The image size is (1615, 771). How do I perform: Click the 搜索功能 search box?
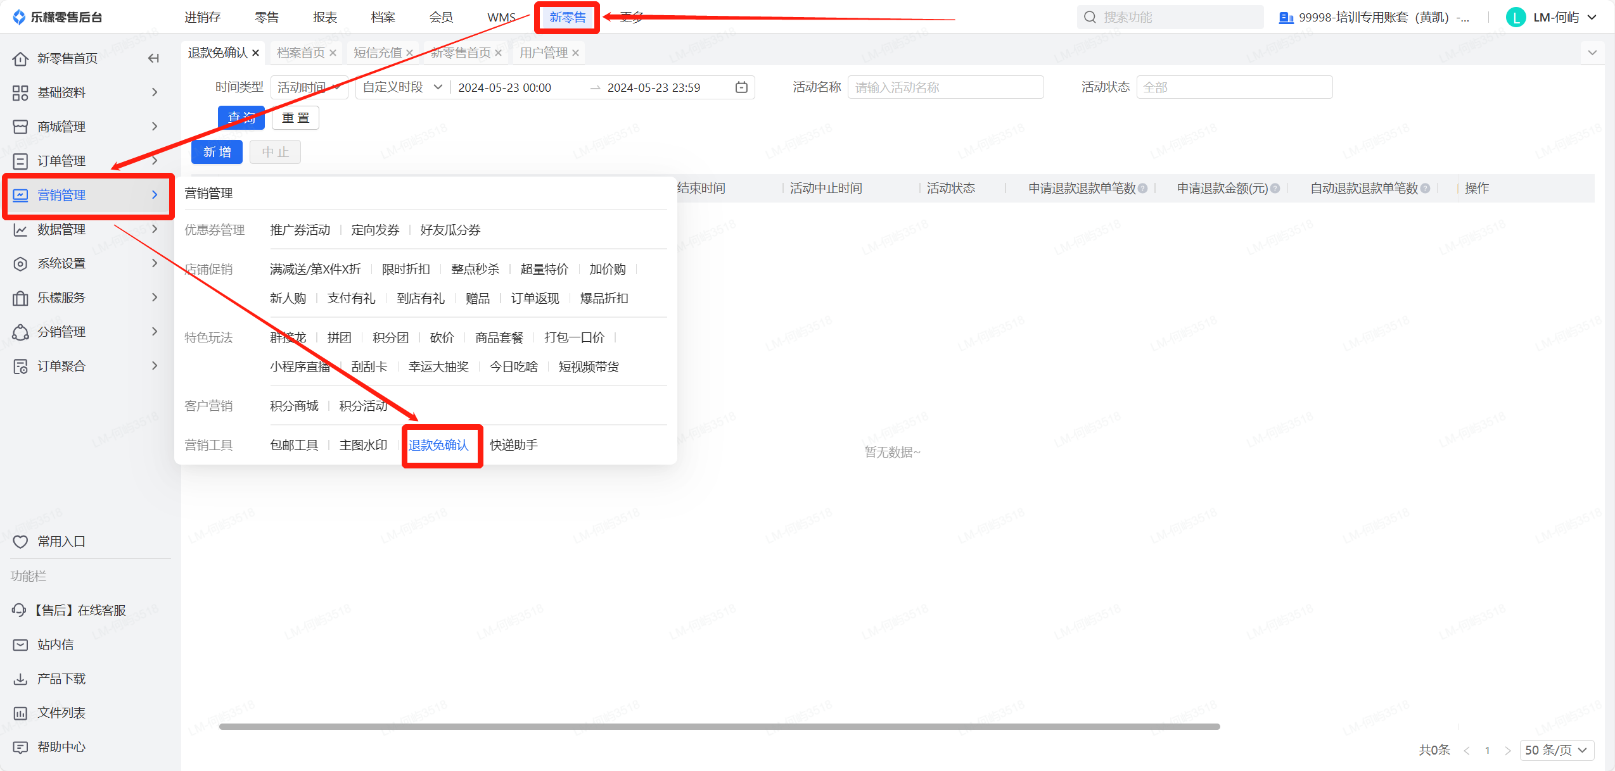tap(1170, 17)
